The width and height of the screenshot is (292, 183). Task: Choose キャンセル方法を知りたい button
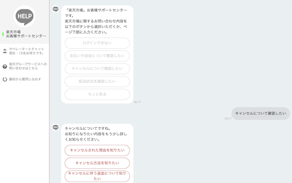point(97,163)
